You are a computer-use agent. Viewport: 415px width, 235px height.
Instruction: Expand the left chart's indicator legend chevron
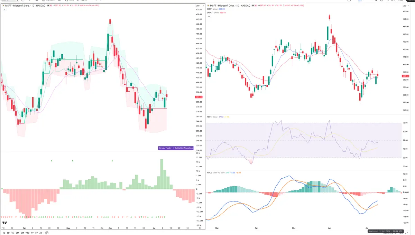tap(4, 9)
